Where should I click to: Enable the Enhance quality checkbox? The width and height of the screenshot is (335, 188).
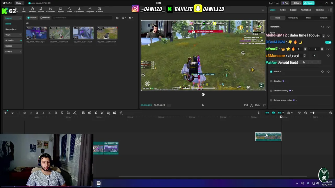(x=271, y=91)
